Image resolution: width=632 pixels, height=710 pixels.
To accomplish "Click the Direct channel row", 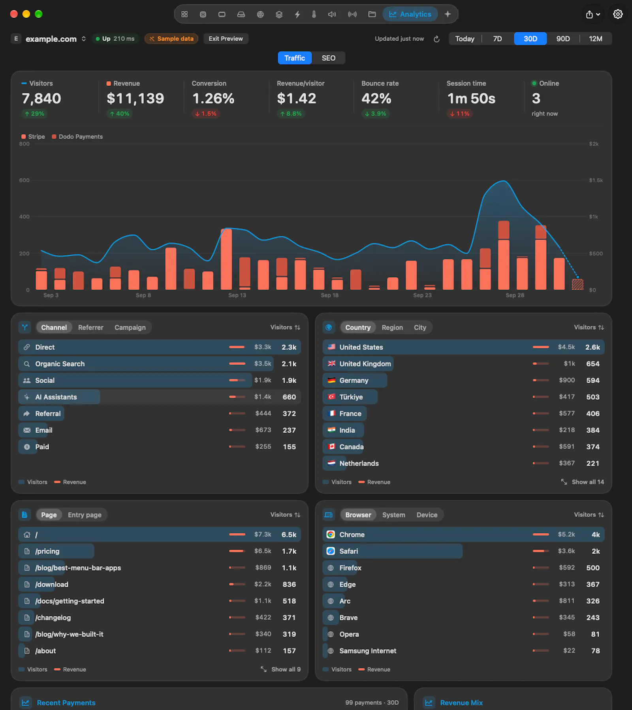I will 160,347.
